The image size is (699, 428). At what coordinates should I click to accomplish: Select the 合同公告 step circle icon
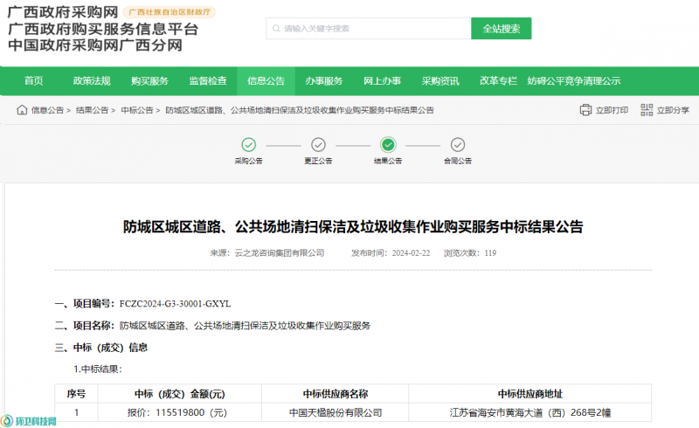tap(457, 145)
